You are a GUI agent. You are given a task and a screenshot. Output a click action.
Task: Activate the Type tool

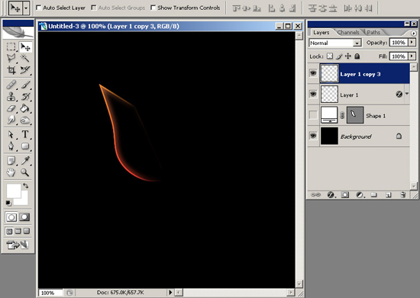click(x=25, y=134)
